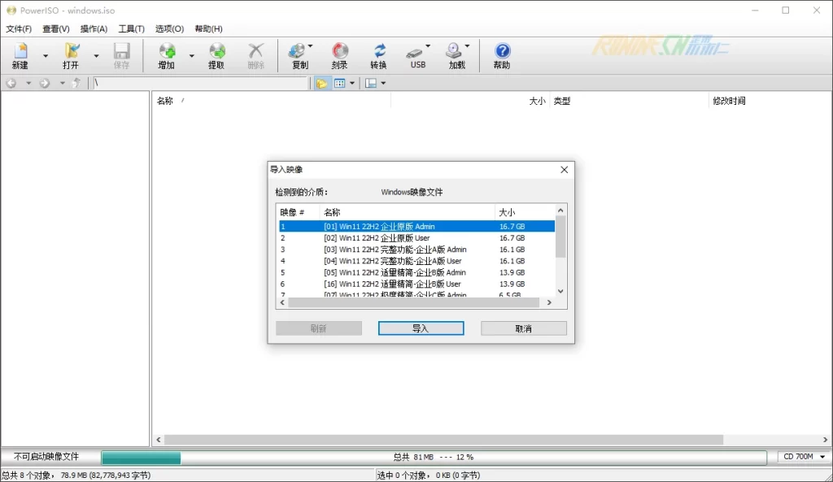The image size is (833, 482).
Task: Click the Cancel (取消) button in dialog
Action: (523, 328)
